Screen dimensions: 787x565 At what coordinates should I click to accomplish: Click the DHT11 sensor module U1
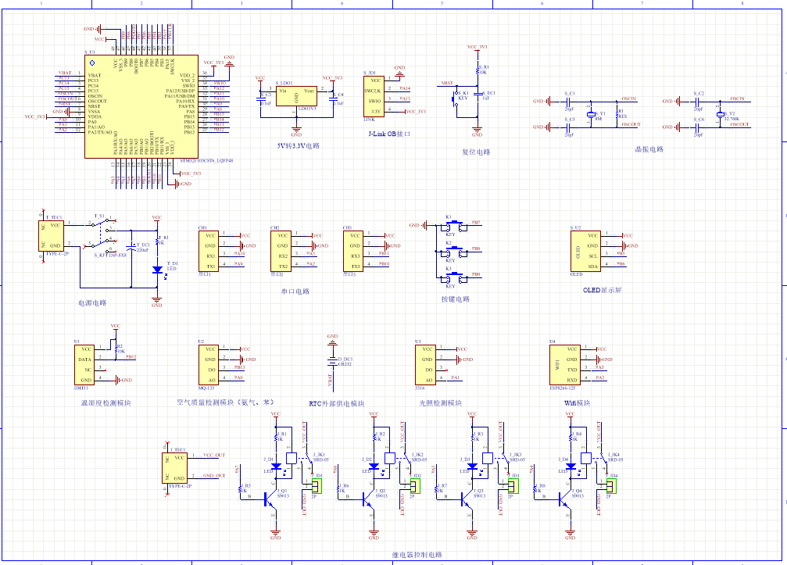coord(84,364)
